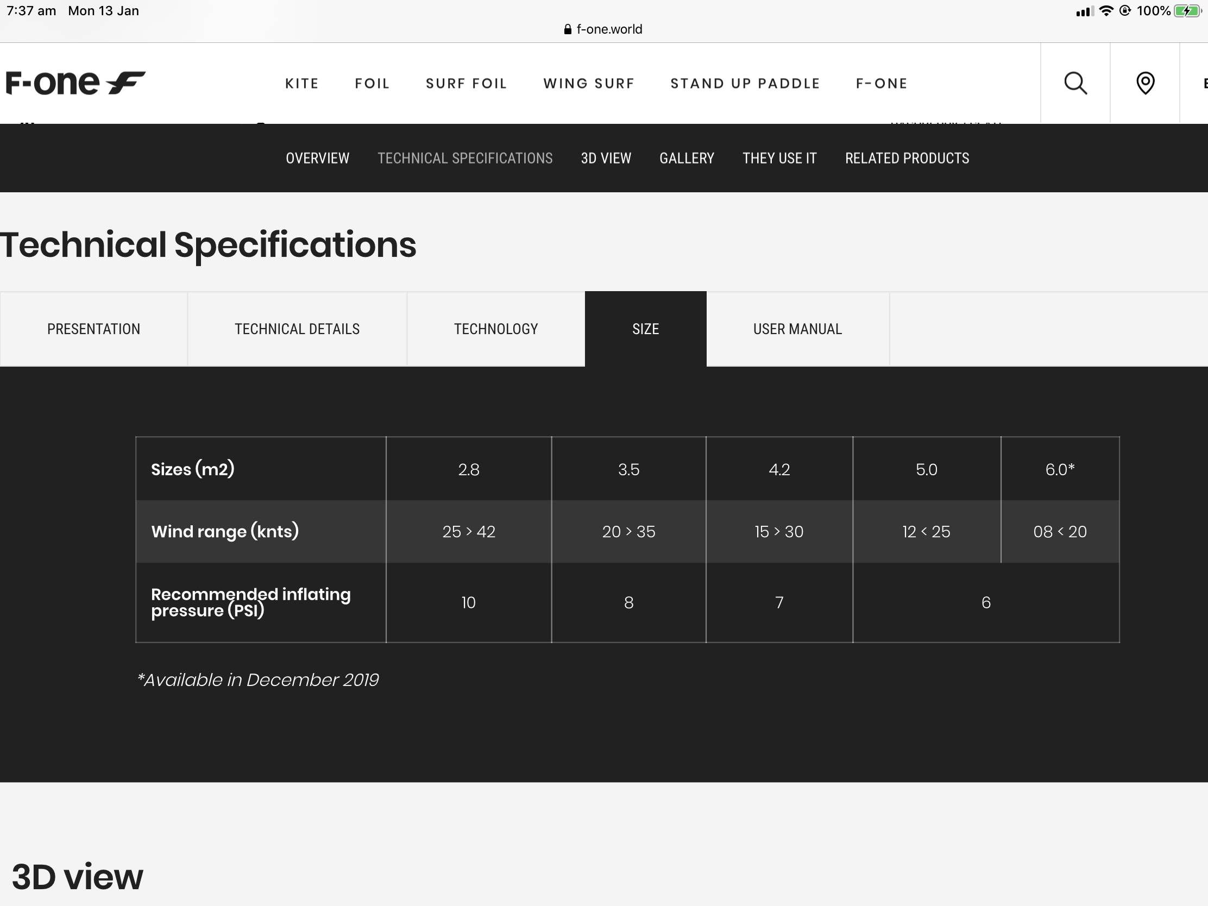This screenshot has width=1208, height=906.
Task: Open the F-ONE menu item
Action: (x=882, y=84)
